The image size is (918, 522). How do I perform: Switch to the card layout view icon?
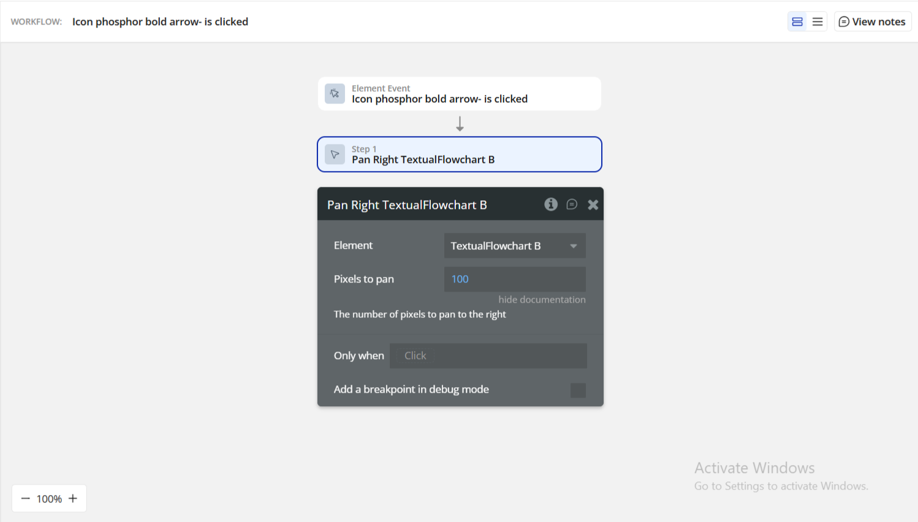pos(797,21)
